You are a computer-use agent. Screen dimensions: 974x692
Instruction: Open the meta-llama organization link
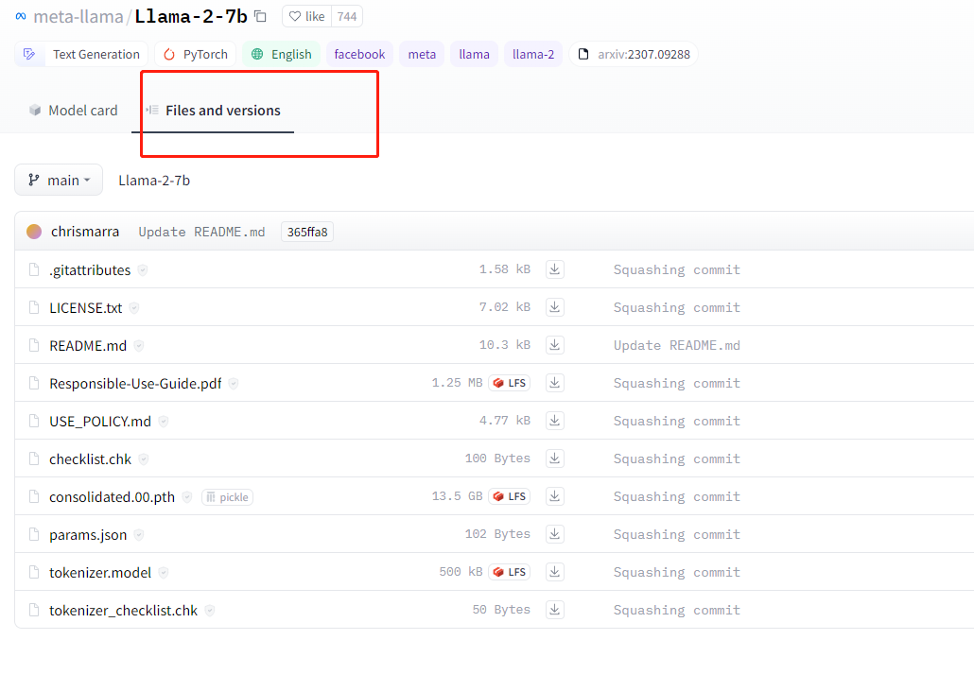pyautogui.click(x=78, y=17)
